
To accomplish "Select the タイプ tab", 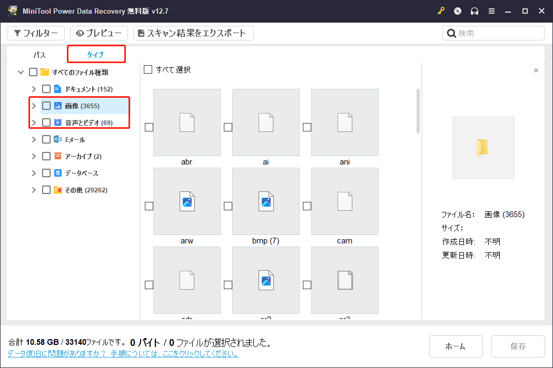I will click(x=96, y=54).
